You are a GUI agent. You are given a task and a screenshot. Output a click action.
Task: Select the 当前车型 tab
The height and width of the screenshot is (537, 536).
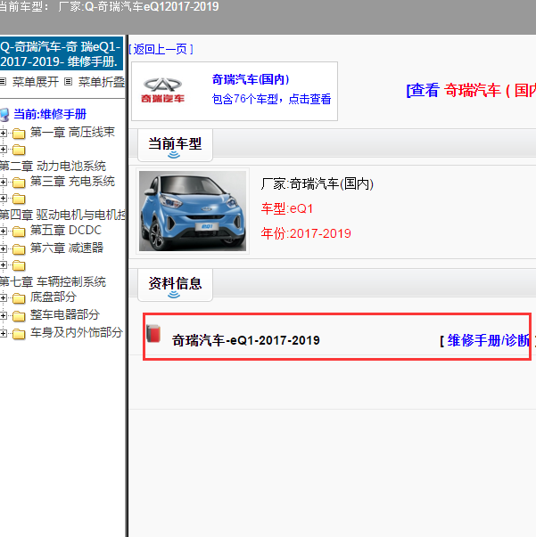[175, 145]
